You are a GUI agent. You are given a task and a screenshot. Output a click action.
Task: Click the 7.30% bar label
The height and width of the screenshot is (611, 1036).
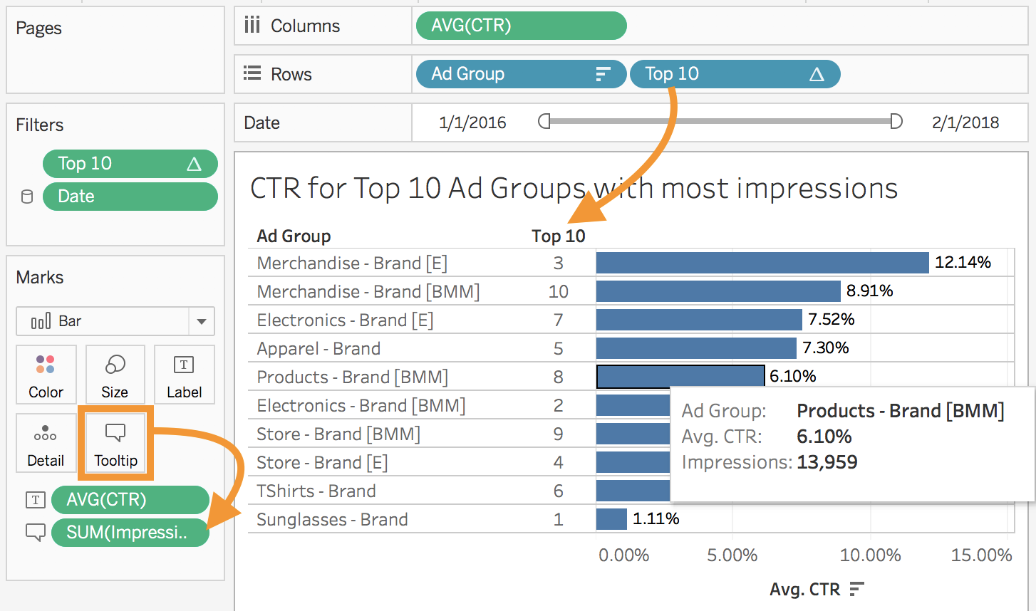826,348
